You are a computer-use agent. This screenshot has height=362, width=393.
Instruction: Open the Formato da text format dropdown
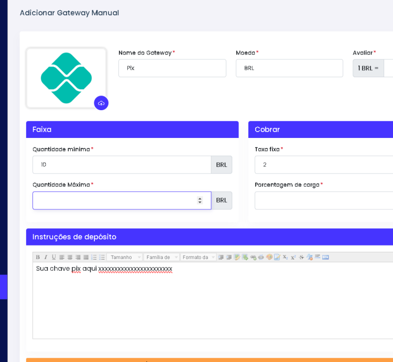pos(199,257)
